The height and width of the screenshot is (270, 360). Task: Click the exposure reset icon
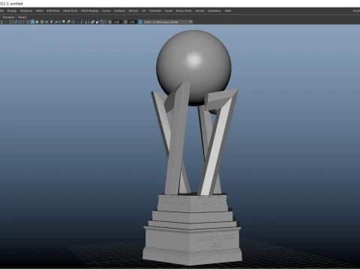109,22
